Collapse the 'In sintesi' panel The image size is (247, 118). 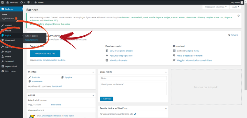(x=93, y=72)
